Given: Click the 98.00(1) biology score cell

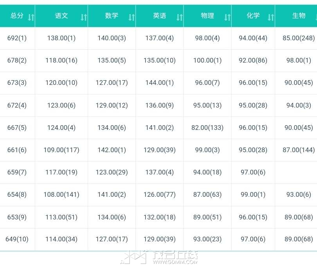Looking at the screenshot, I should click(299, 60).
